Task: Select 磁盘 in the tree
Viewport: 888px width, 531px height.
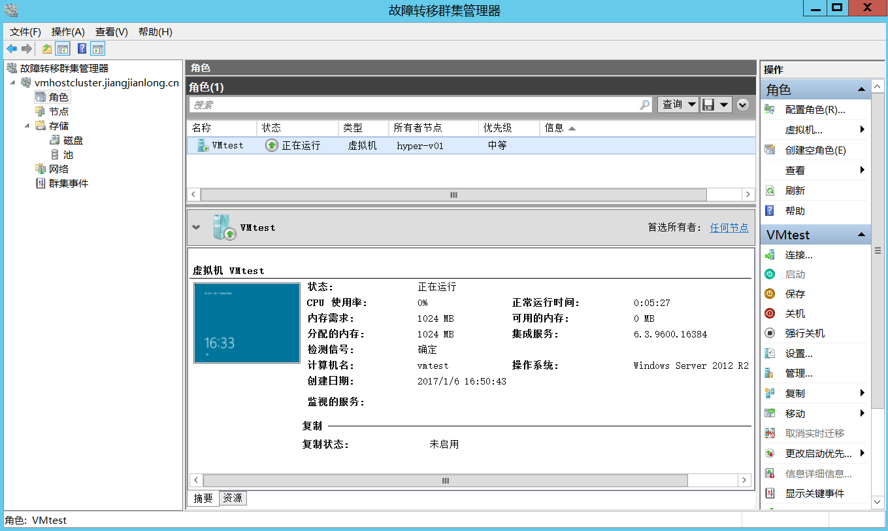Action: point(73,141)
